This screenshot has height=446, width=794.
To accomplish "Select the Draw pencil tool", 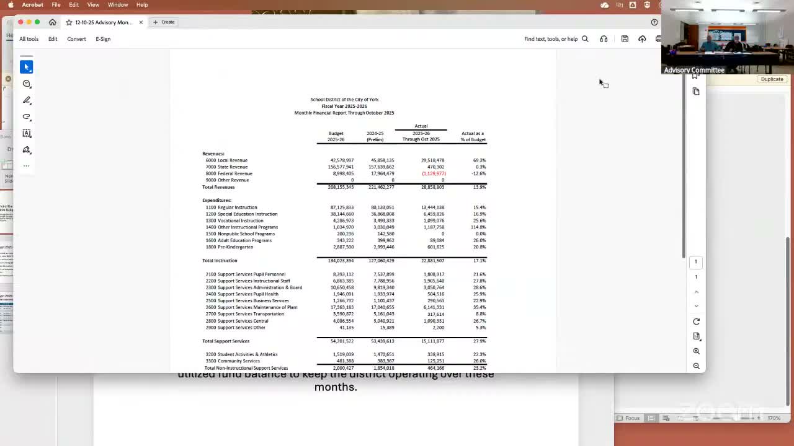I will pyautogui.click(x=26, y=100).
